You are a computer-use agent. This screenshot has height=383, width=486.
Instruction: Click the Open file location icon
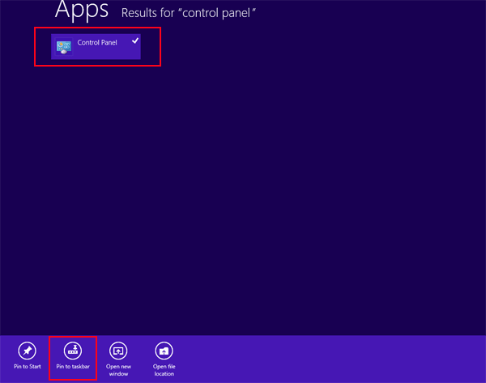click(164, 351)
